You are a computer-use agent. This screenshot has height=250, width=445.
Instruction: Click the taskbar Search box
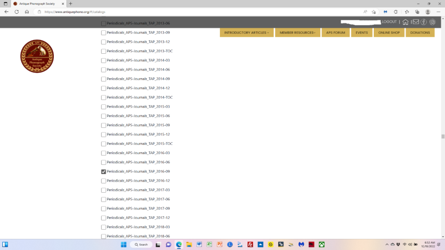(x=141, y=245)
